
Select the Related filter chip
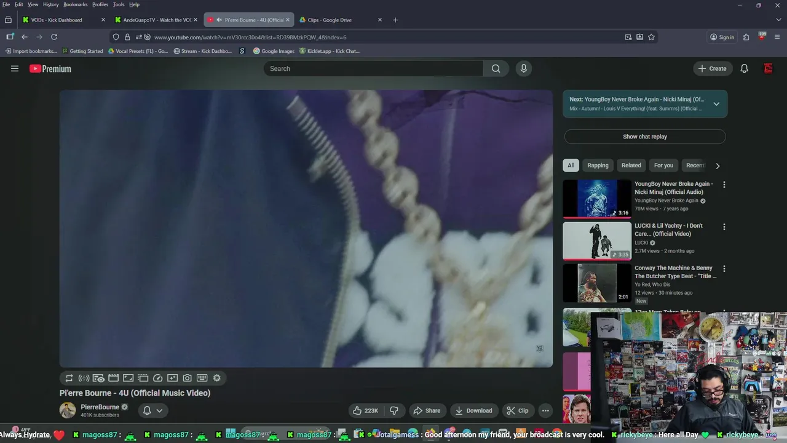(x=631, y=166)
